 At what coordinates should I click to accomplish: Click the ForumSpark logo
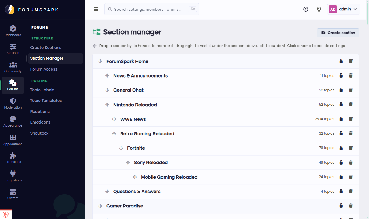coord(32,10)
